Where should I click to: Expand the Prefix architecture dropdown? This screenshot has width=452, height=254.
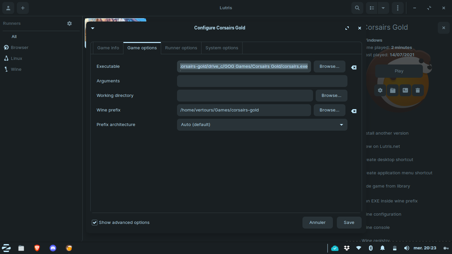pos(262,125)
